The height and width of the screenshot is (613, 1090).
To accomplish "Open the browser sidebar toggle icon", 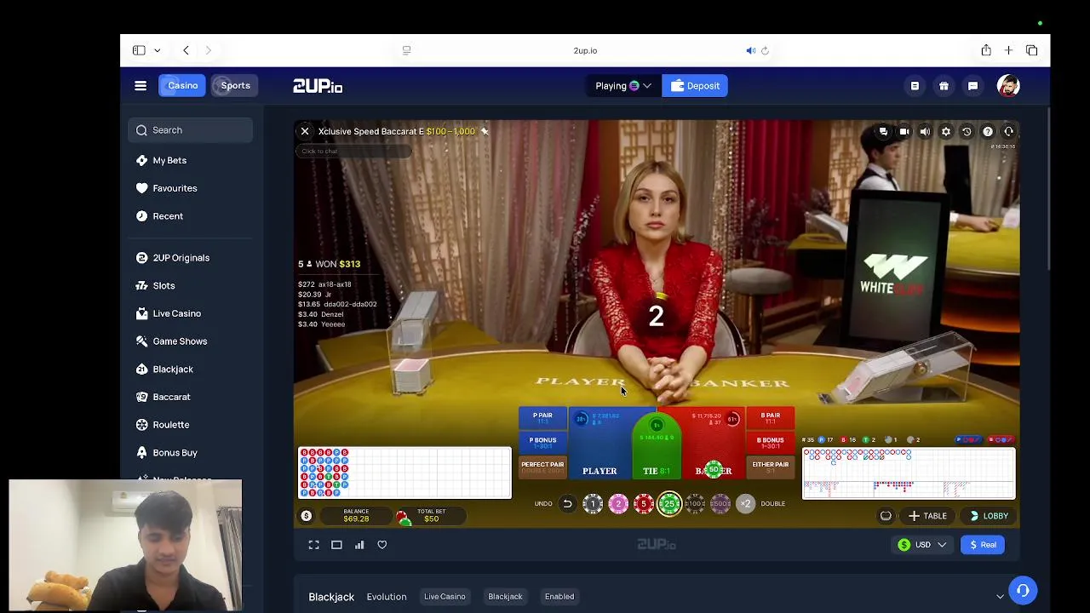I will 139,50.
